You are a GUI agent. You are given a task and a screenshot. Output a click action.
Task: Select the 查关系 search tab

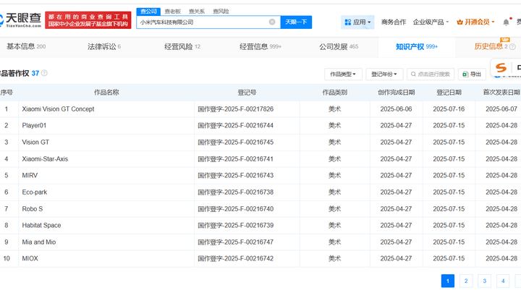(197, 12)
